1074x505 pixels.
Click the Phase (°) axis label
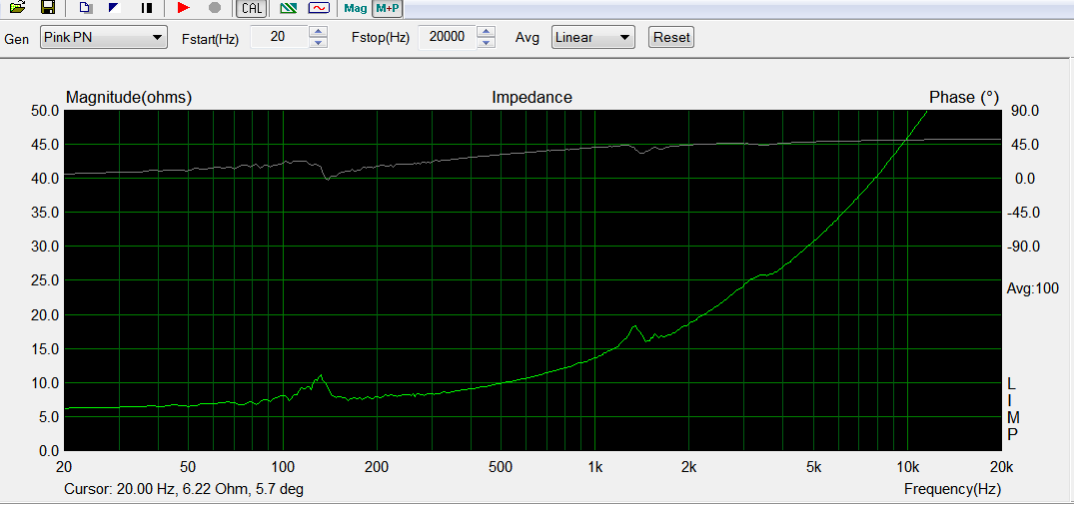(x=964, y=98)
